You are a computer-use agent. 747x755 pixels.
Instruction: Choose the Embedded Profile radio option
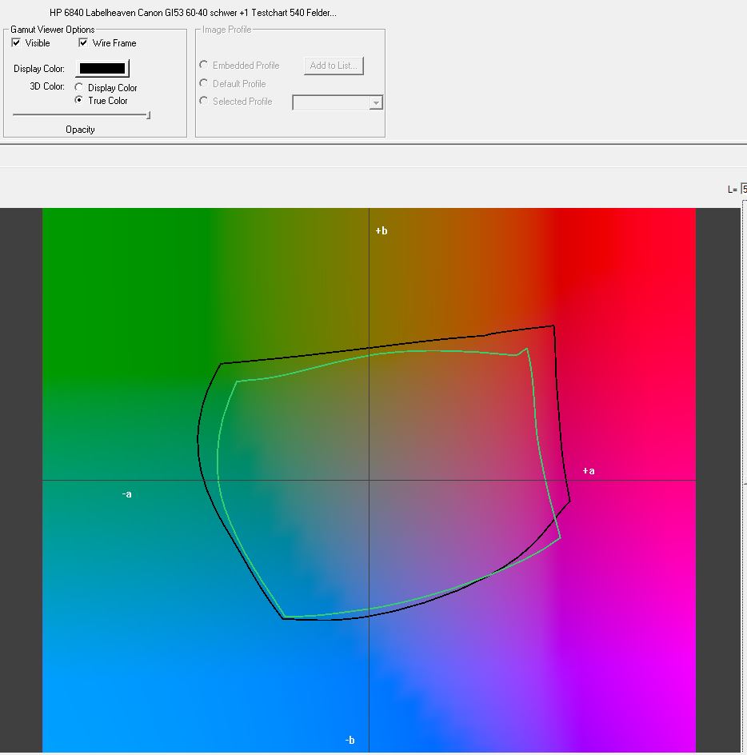(205, 66)
